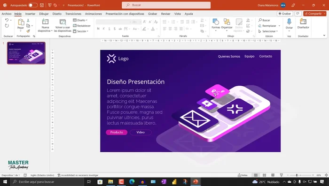Click Restablecer slide layout
The height and width of the screenshot is (186, 329).
pyautogui.click(x=82, y=26)
